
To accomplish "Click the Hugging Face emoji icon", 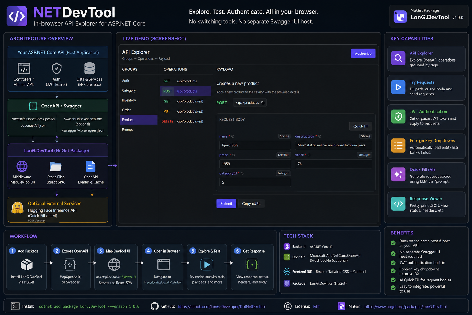I will (18, 208).
